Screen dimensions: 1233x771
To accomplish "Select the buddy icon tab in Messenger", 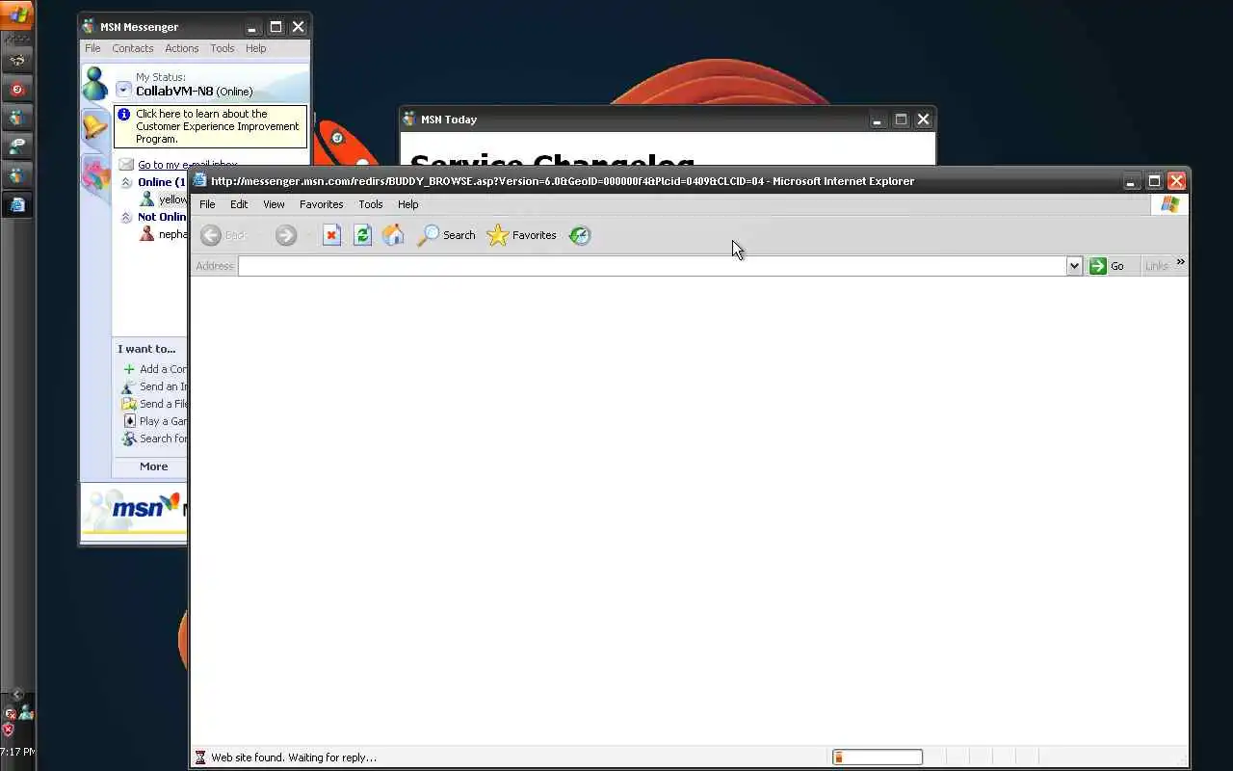I will pos(94,85).
